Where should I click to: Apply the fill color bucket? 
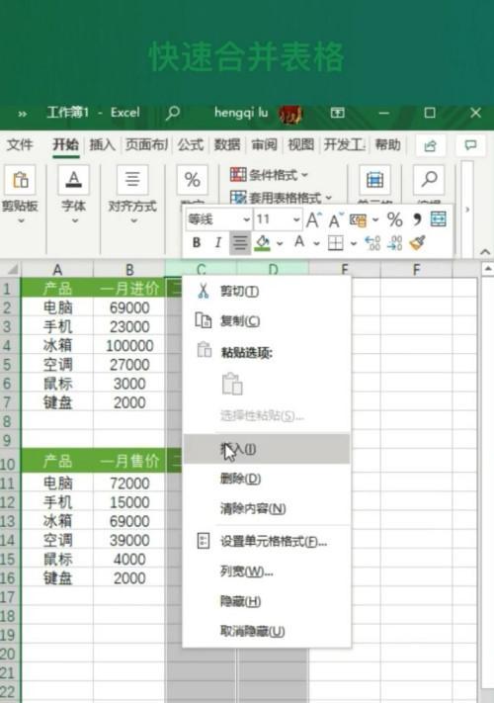pos(263,242)
